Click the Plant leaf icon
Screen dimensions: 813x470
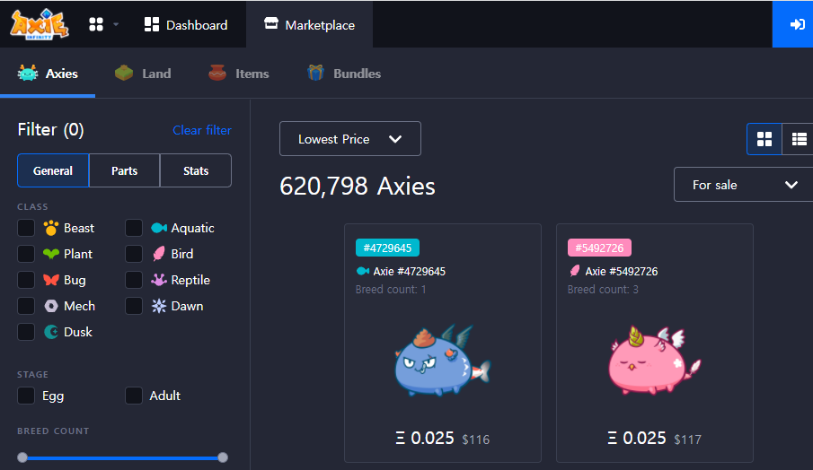click(51, 254)
